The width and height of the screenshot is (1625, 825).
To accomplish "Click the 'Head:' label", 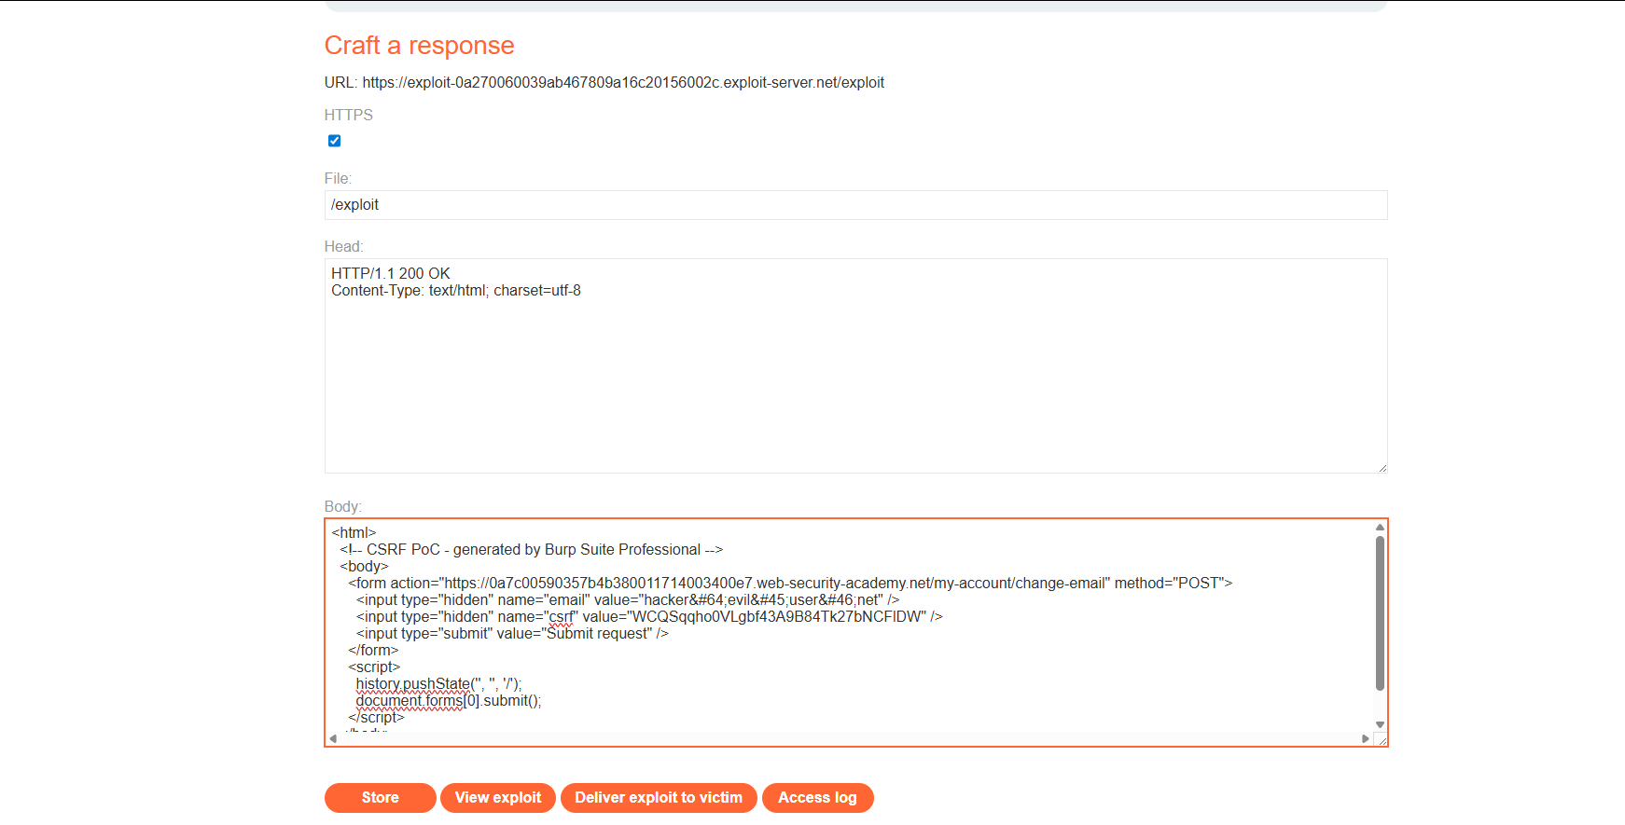I will [x=343, y=247].
